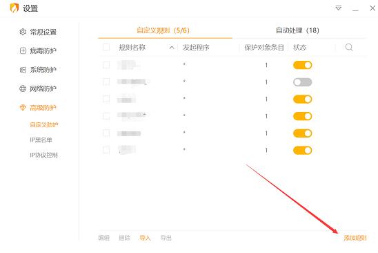The height and width of the screenshot is (253, 378).
Task: Tick the third rule row's checkbox
Action: (106, 99)
